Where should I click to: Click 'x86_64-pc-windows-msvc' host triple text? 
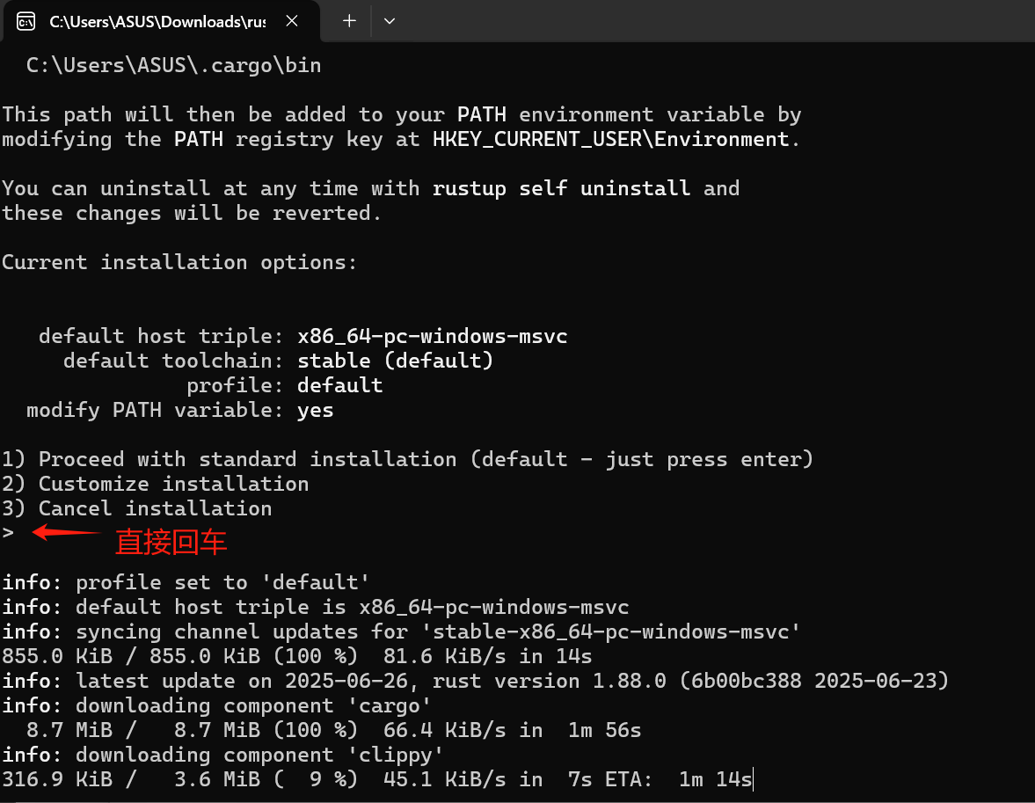(x=432, y=335)
